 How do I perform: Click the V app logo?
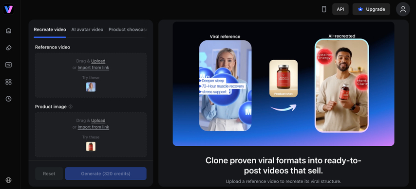(8, 10)
